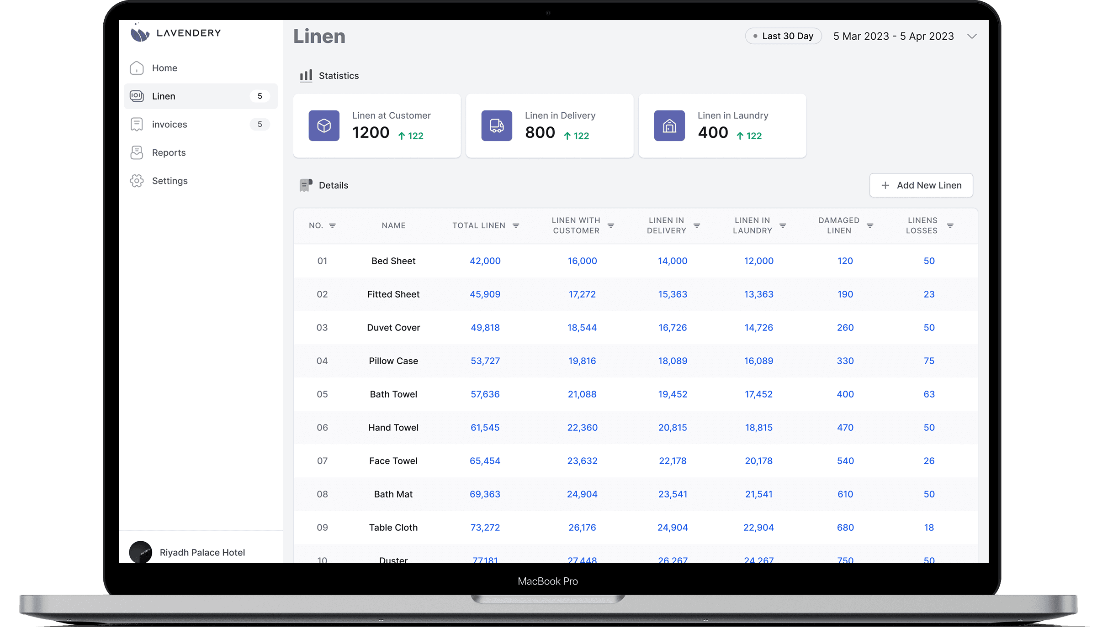Sort by Total Linen column filter
Screen dimensions: 1097x628
pyautogui.click(x=516, y=225)
